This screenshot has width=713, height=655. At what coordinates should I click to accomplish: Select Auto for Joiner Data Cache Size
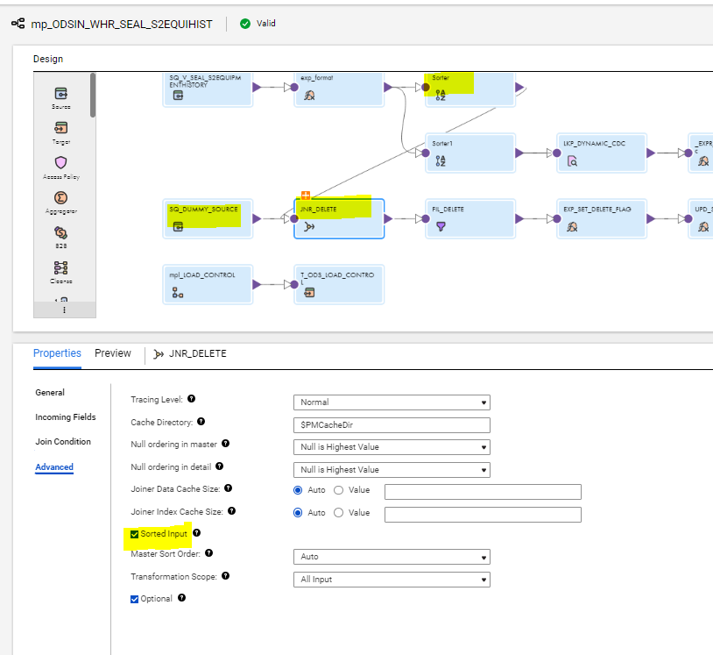[x=298, y=490]
